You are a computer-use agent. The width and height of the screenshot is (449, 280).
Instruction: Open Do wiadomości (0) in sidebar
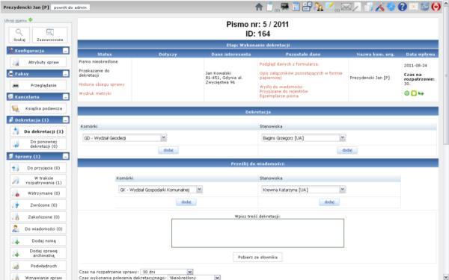point(38,229)
